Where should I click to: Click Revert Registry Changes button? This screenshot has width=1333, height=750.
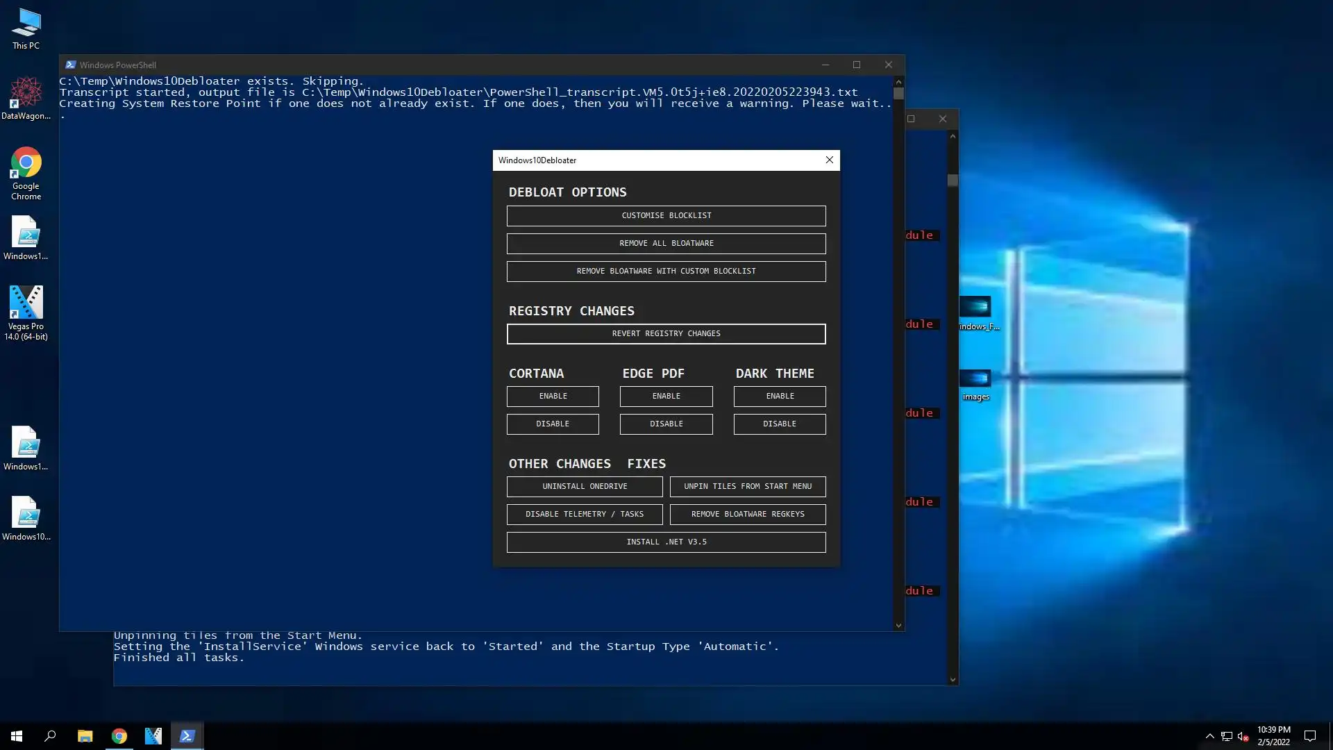[666, 333]
